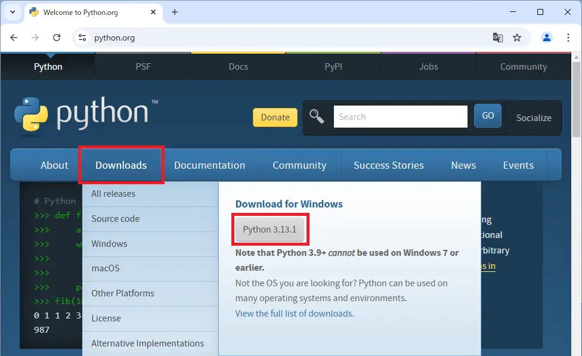Open a new browser tab
Image resolution: width=582 pixels, height=356 pixels.
coord(175,12)
